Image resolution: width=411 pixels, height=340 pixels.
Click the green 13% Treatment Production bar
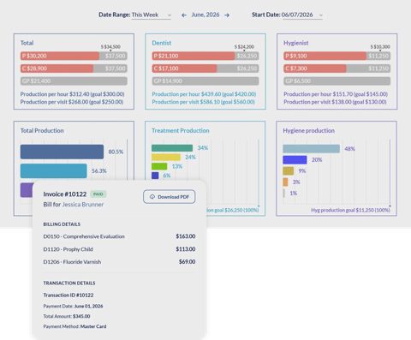coord(159,166)
